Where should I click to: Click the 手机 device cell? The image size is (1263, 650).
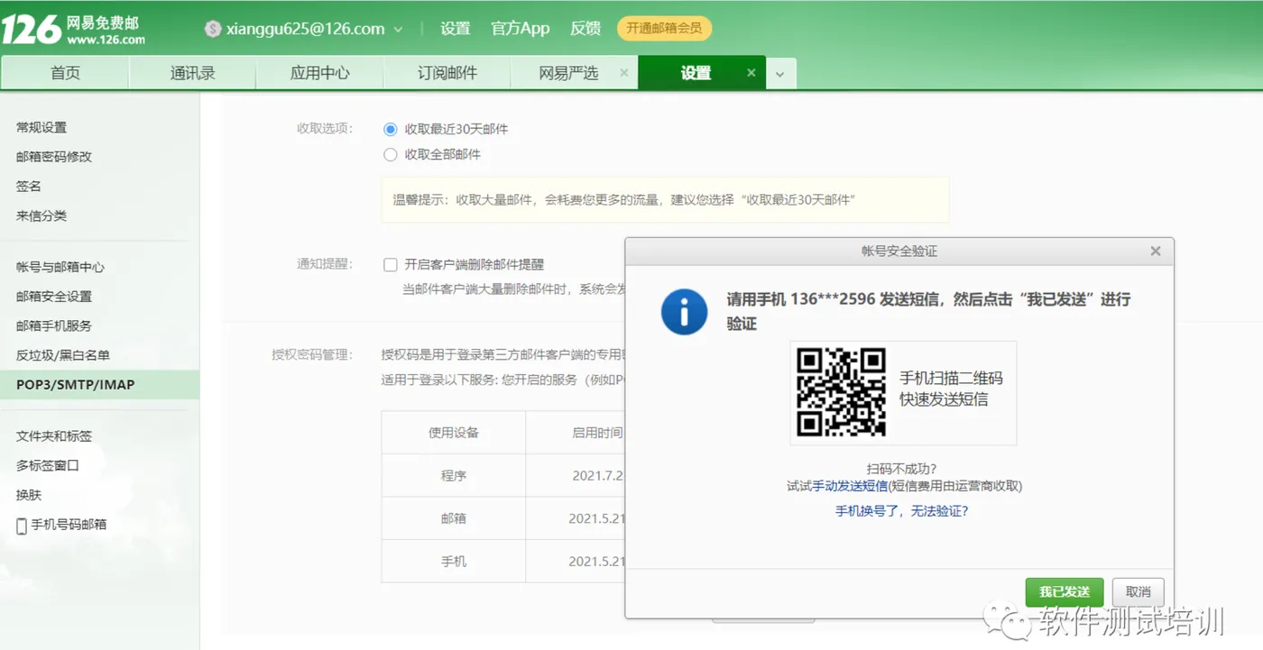pyautogui.click(x=454, y=561)
